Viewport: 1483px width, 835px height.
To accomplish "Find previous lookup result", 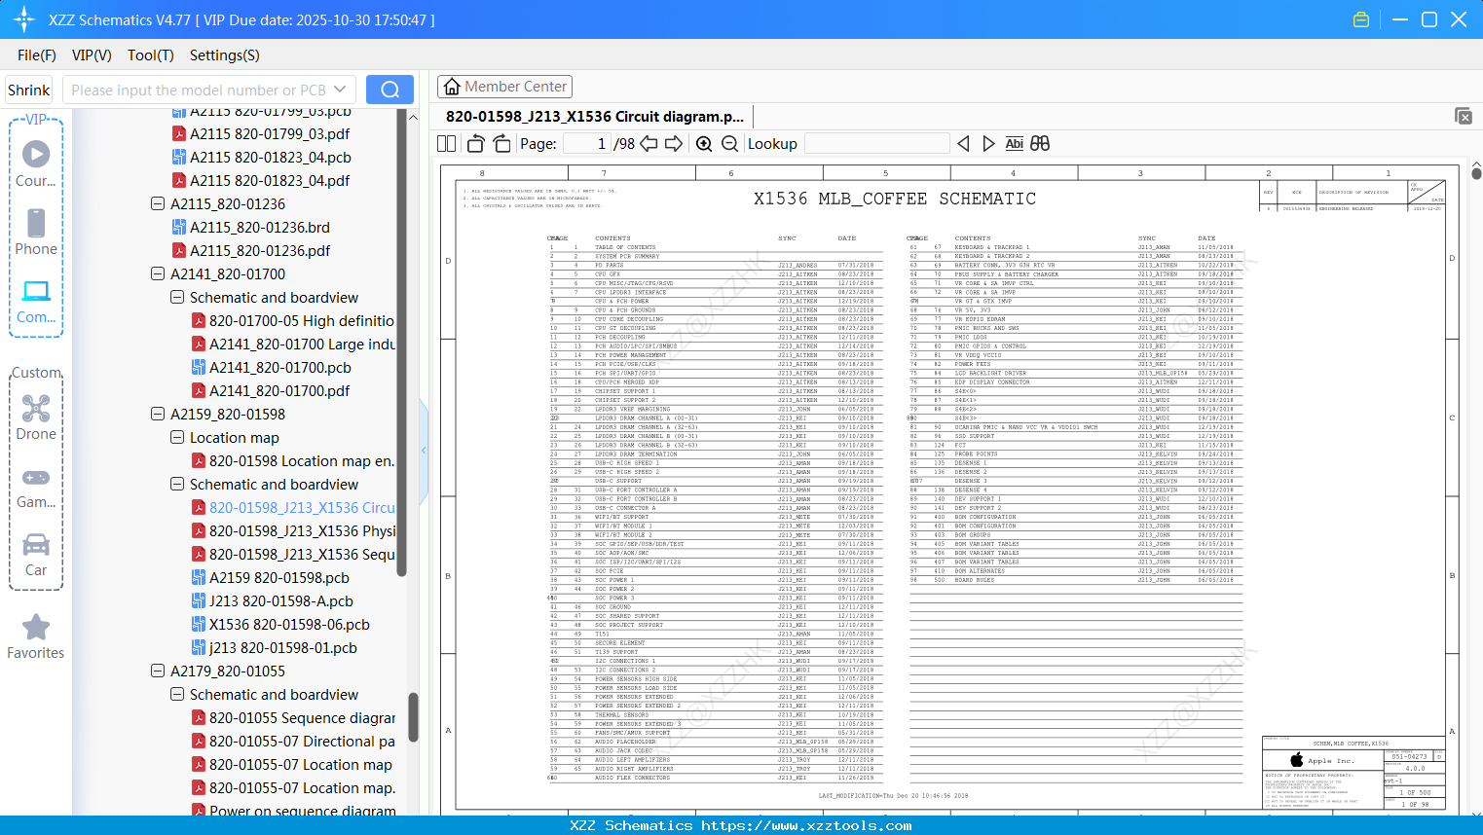I will click(x=963, y=143).
